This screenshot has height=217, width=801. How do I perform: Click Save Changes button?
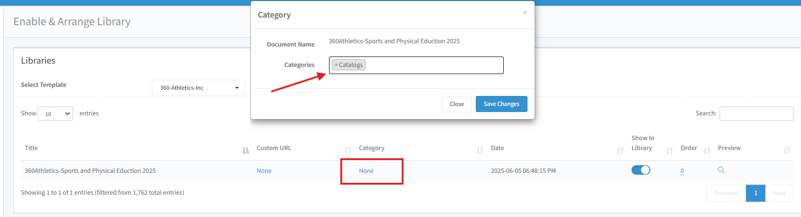(501, 104)
